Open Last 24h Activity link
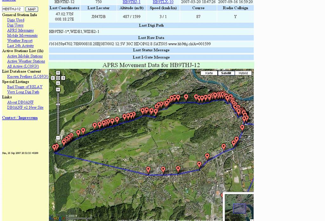 click(x=20, y=46)
